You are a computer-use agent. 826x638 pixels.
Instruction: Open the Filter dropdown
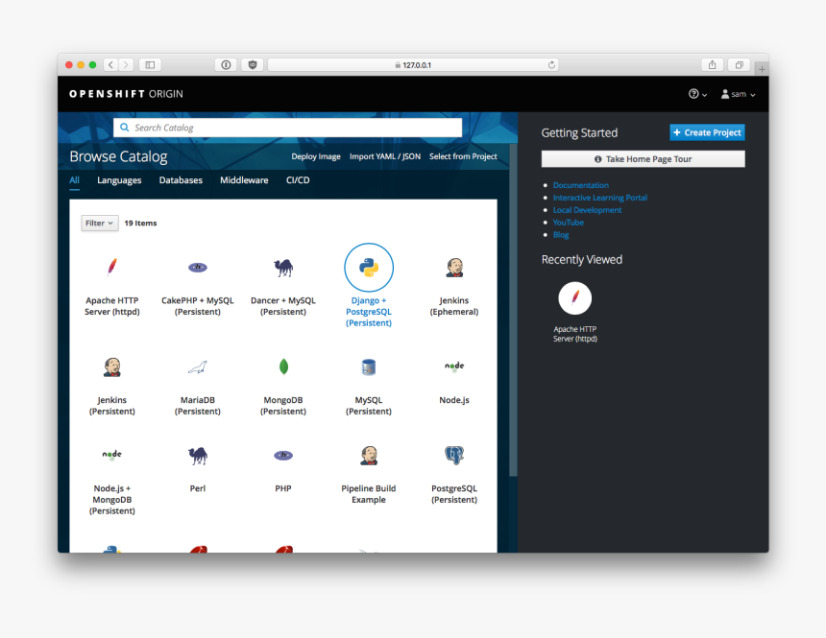[100, 224]
